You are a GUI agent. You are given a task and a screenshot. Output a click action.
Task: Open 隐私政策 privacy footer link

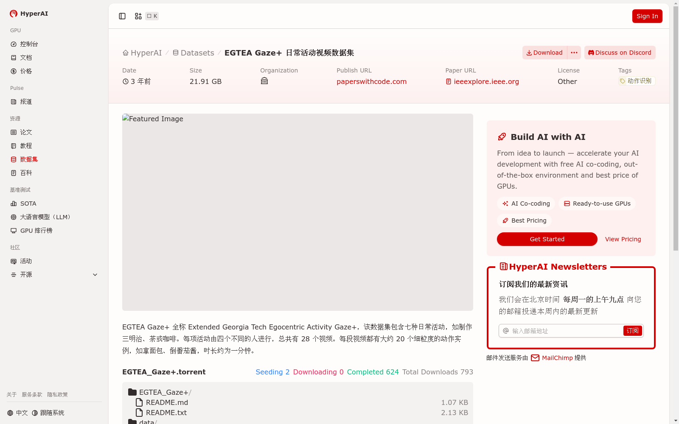[x=57, y=394]
